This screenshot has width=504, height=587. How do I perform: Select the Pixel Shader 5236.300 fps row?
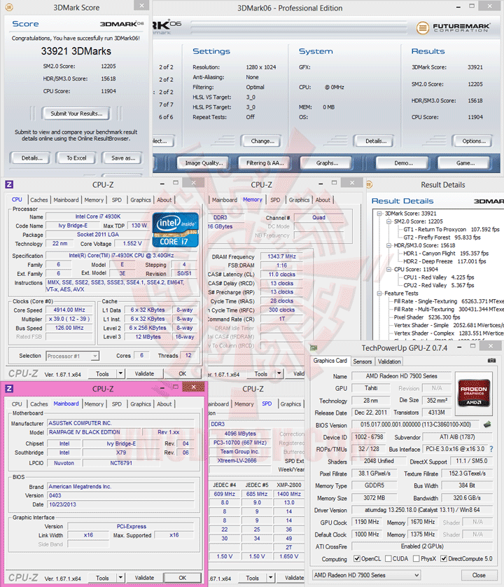[427, 317]
